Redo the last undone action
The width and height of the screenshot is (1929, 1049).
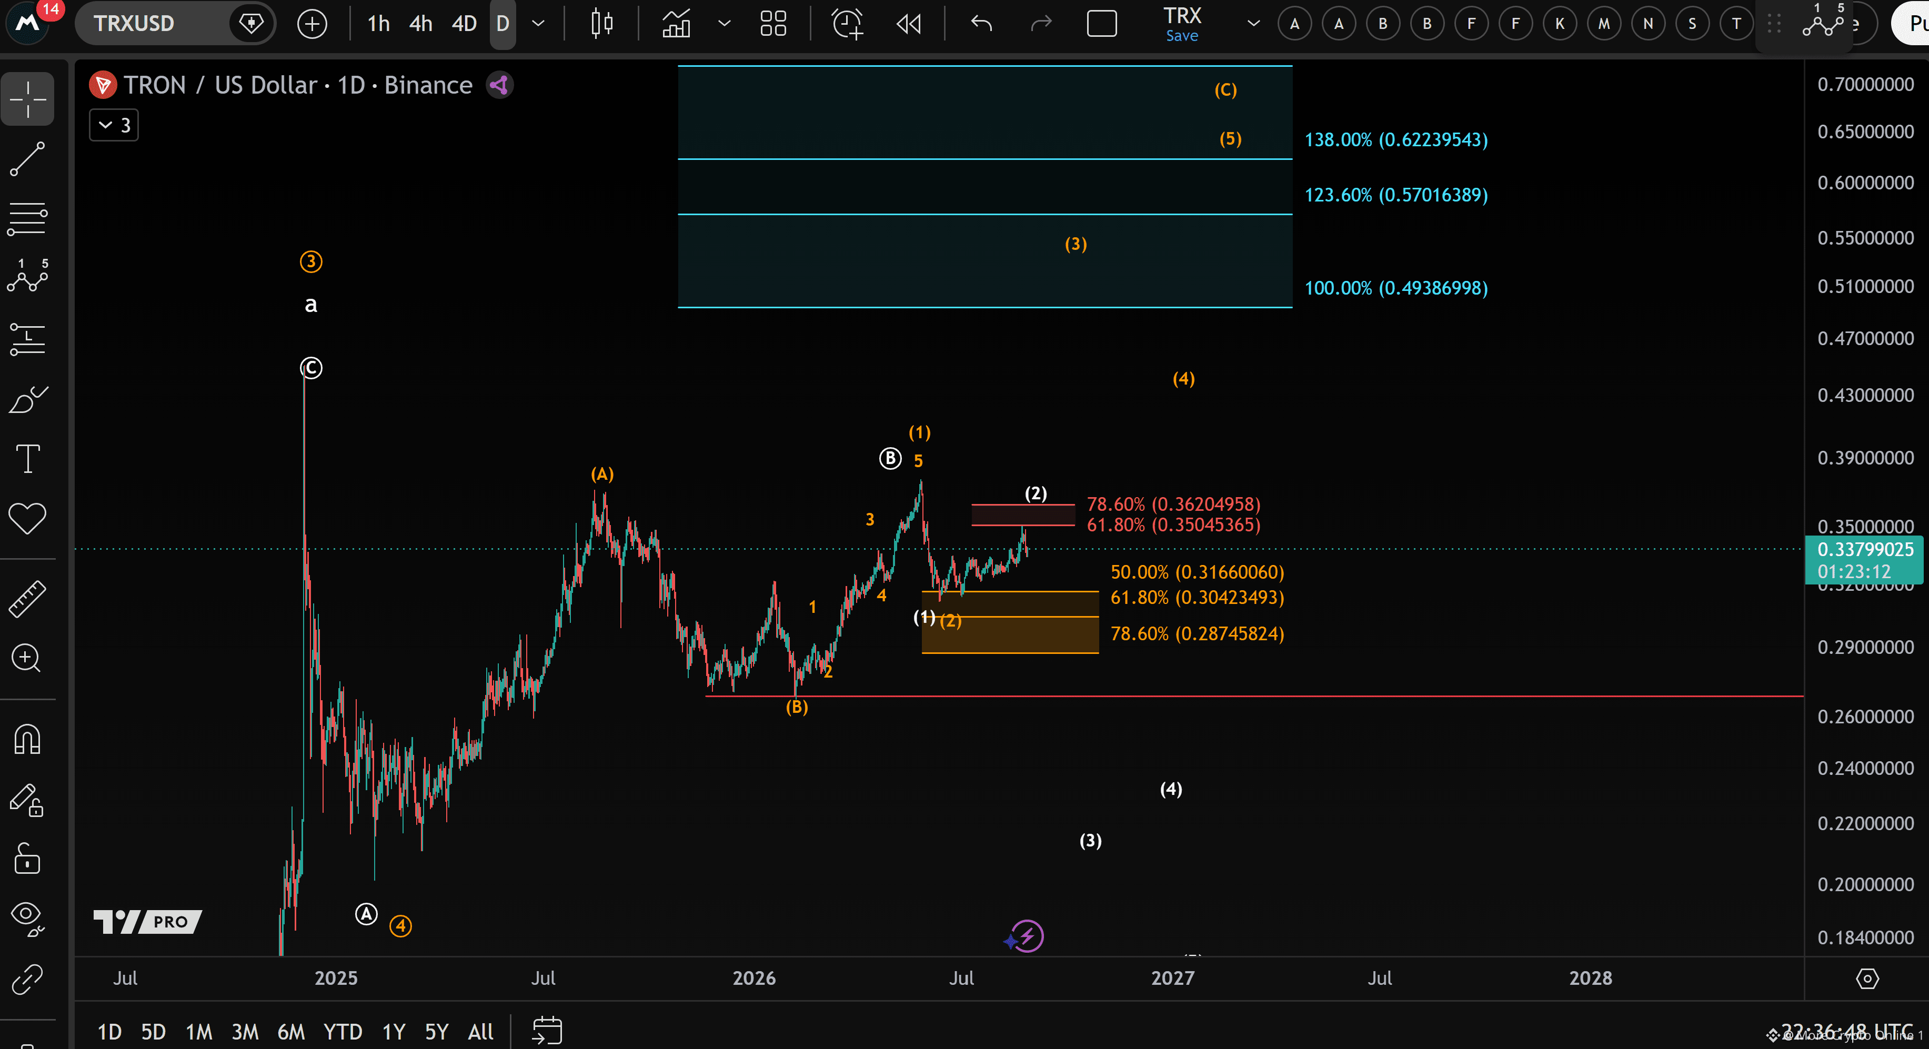pyautogui.click(x=1041, y=24)
